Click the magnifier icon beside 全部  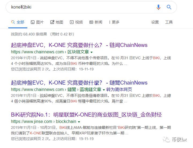click(13, 22)
